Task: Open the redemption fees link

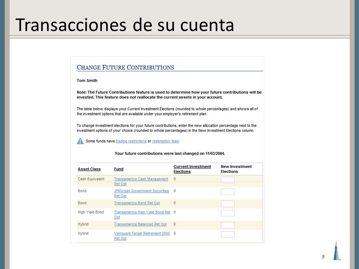Action: [x=165, y=141]
